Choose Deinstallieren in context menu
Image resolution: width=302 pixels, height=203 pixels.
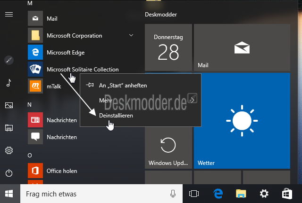pos(141,116)
